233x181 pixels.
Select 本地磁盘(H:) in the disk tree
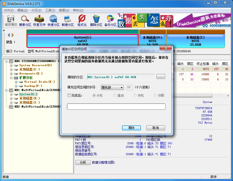pos(29,98)
